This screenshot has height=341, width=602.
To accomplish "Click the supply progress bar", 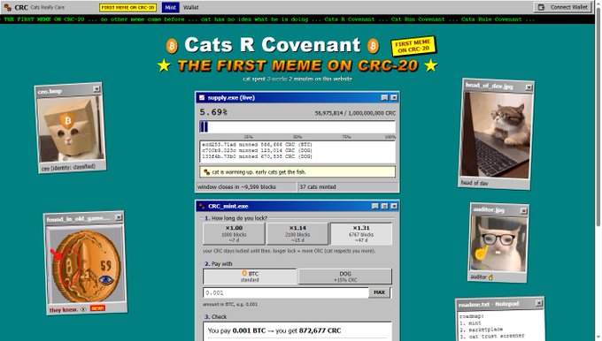I will click(x=297, y=127).
